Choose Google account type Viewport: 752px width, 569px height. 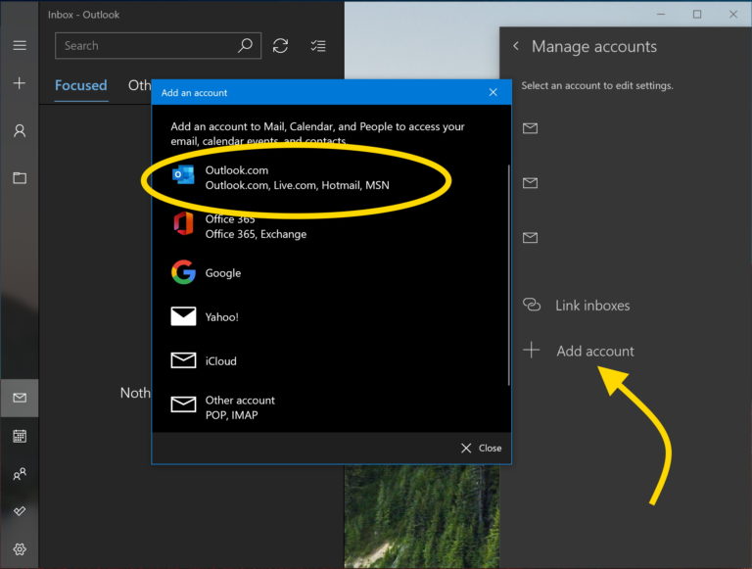[329, 272]
